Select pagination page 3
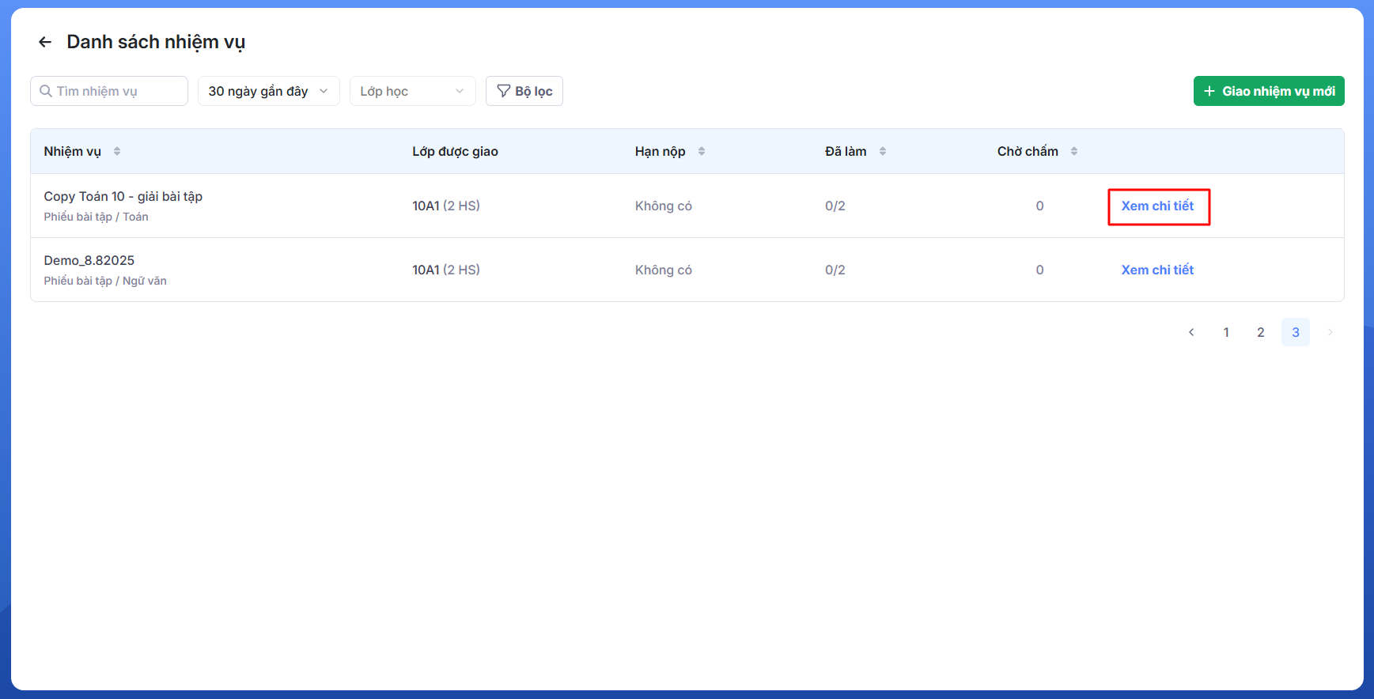Screen dimensions: 1374x699 [1296, 332]
